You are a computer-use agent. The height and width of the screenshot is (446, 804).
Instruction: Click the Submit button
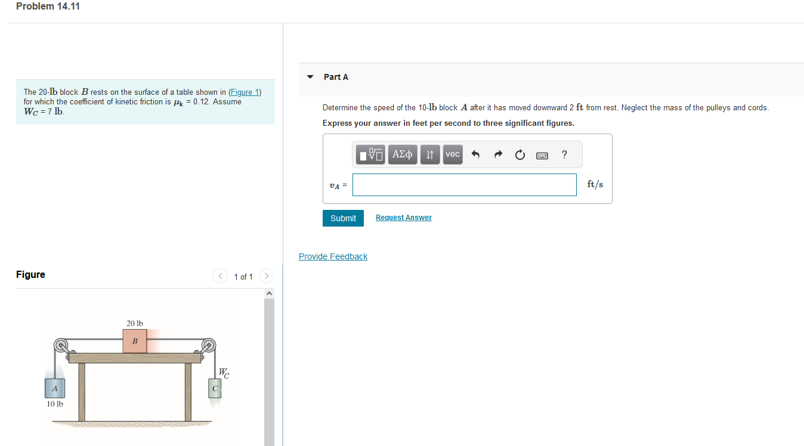pyautogui.click(x=343, y=218)
